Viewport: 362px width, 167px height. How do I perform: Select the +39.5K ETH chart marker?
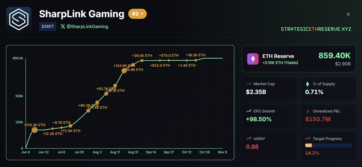[x=142, y=60]
